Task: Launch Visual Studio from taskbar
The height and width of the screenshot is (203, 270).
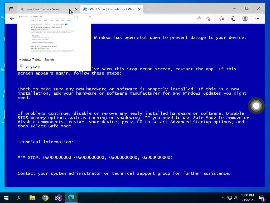Action: [58, 198]
